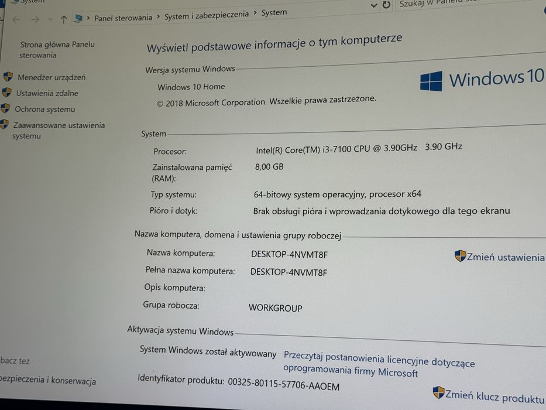Select the 2018 Microsoft Corporation copyright text

pyautogui.click(x=266, y=101)
